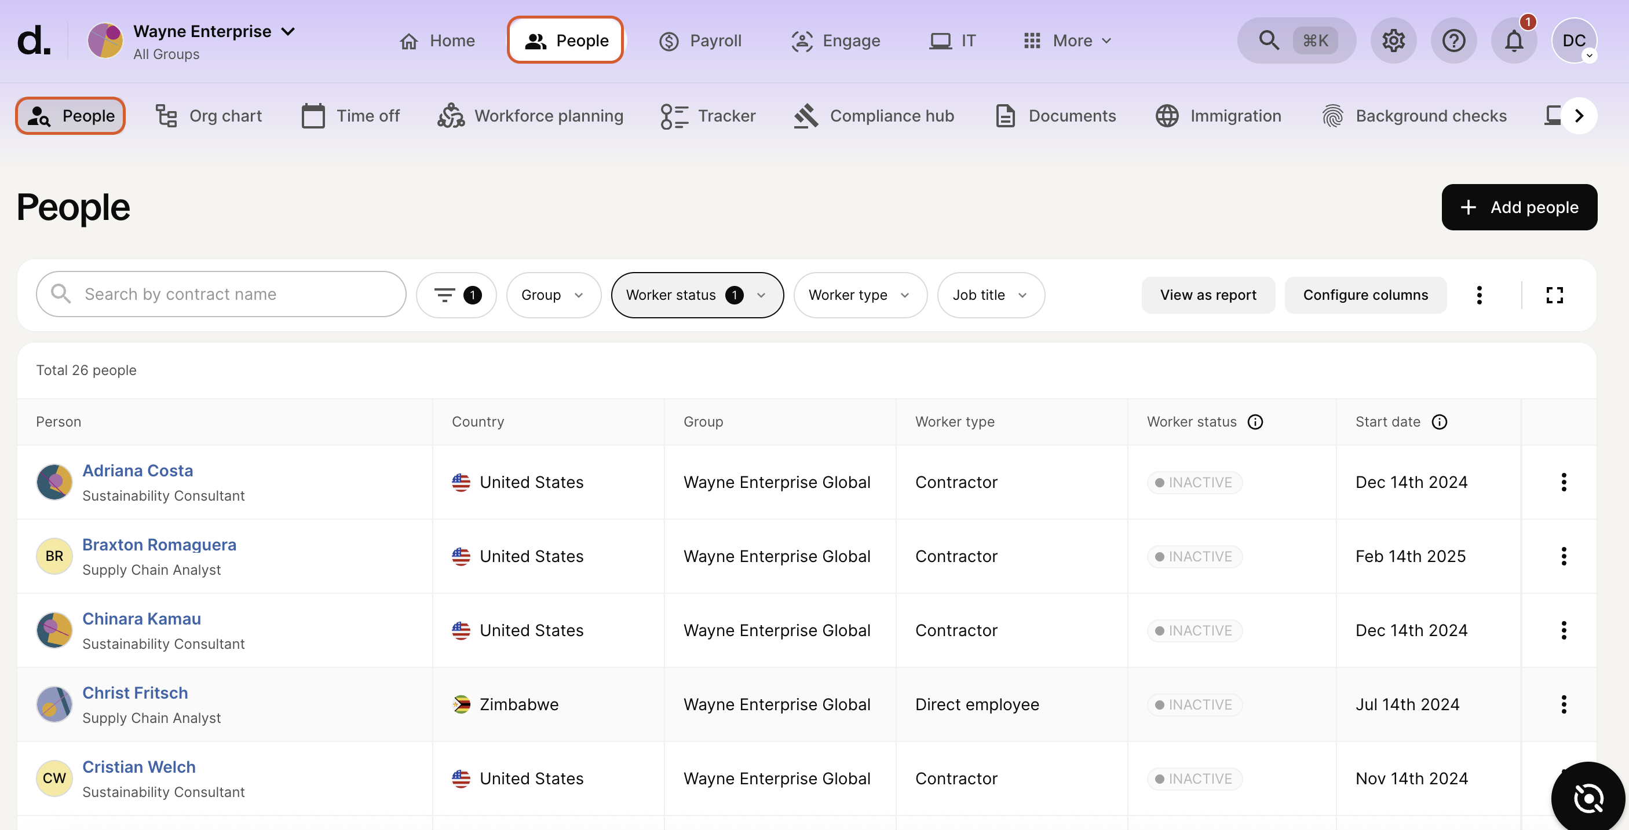
Task: Go to the Payroll tab
Action: pyautogui.click(x=700, y=41)
